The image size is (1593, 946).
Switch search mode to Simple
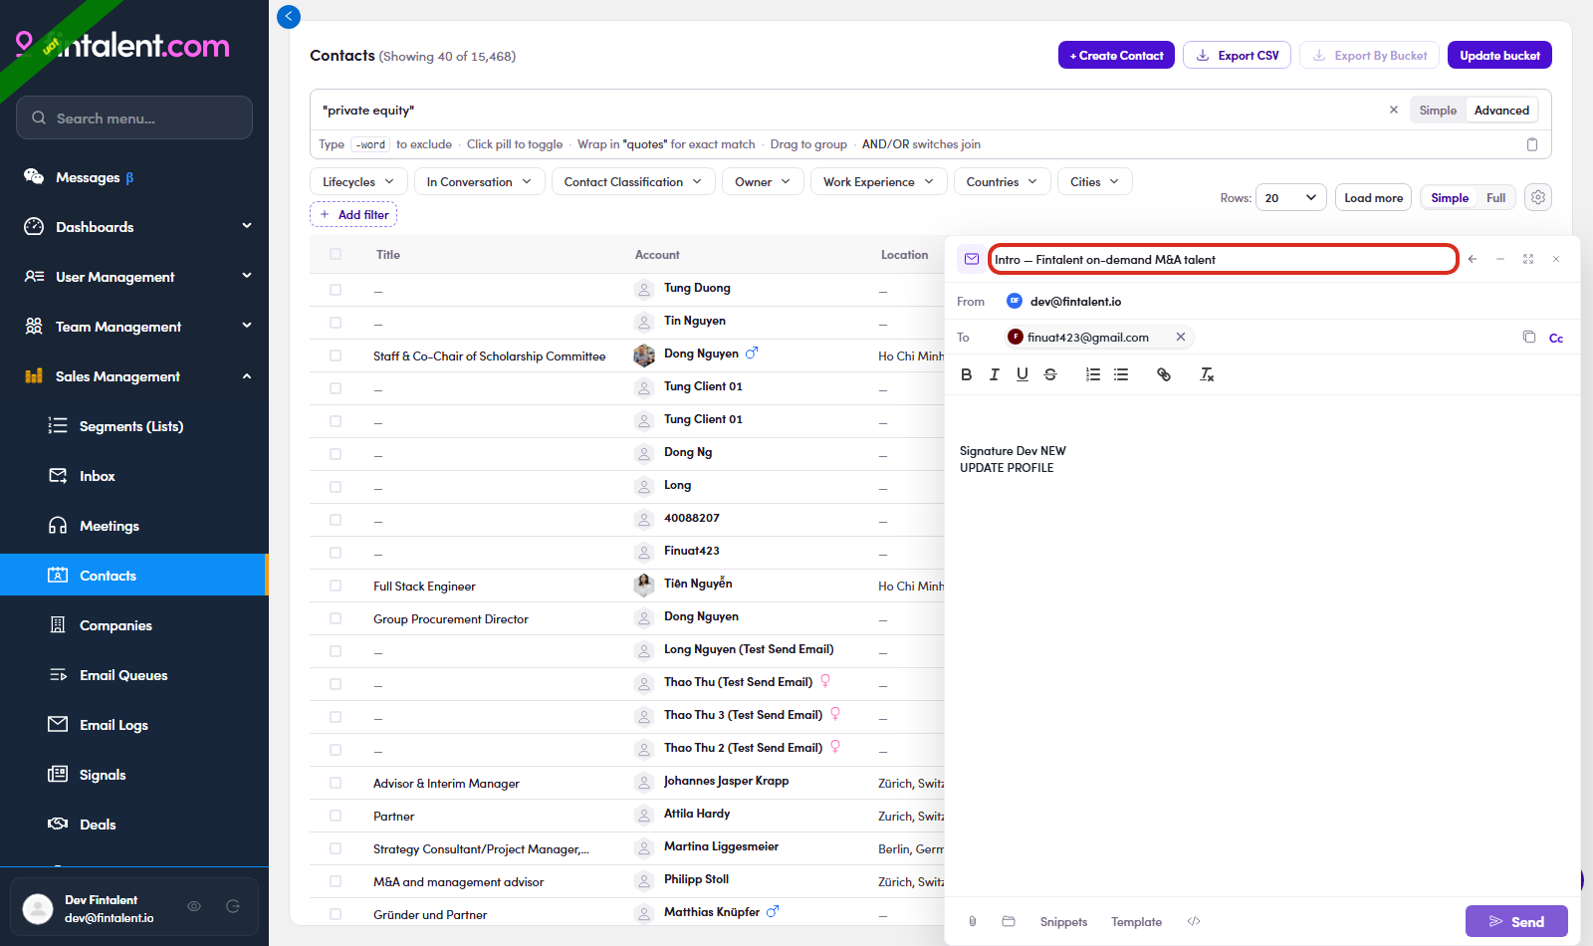pos(1438,111)
